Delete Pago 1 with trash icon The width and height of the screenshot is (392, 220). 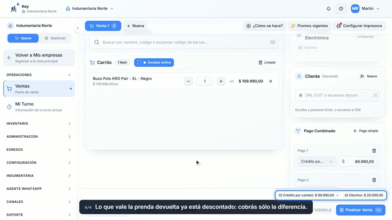pyautogui.click(x=374, y=151)
